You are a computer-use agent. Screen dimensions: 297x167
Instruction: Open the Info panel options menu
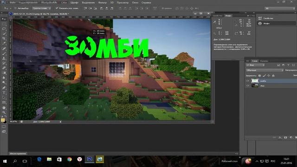[253, 16]
